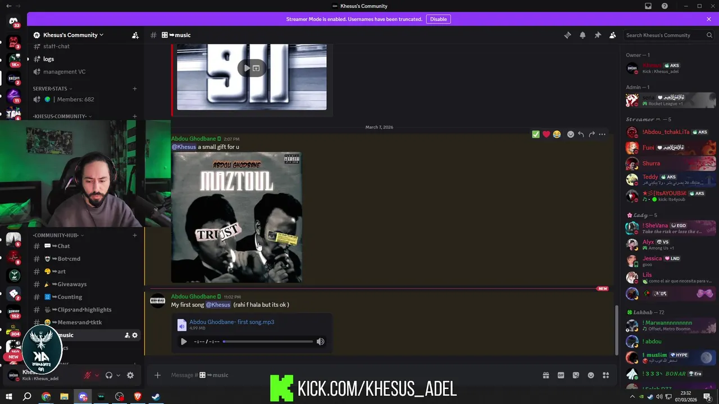
Task: View Khesus owner profile in member list
Action: point(671,68)
